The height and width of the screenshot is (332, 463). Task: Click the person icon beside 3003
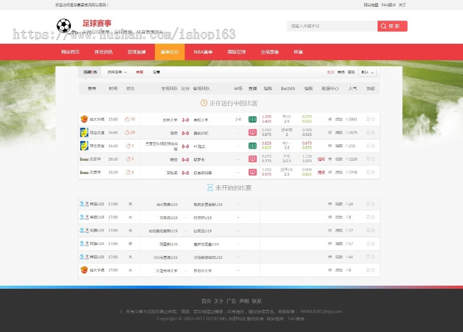[x=347, y=119]
